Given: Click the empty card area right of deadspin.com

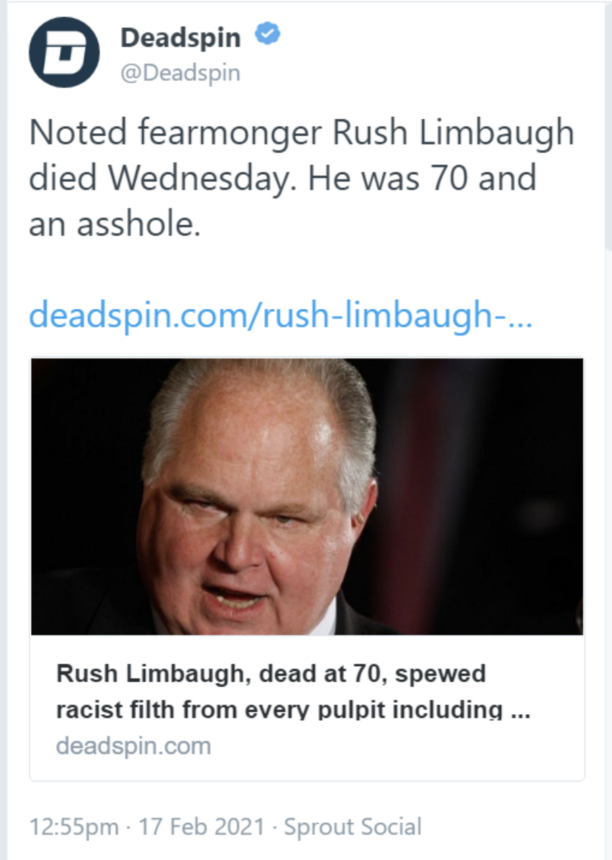Looking at the screenshot, I should click(395, 746).
